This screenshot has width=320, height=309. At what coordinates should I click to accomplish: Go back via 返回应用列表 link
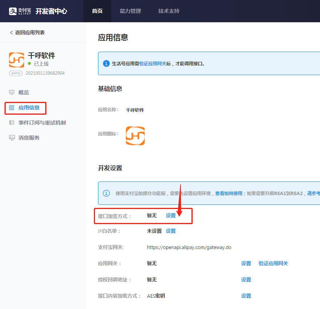pos(30,32)
